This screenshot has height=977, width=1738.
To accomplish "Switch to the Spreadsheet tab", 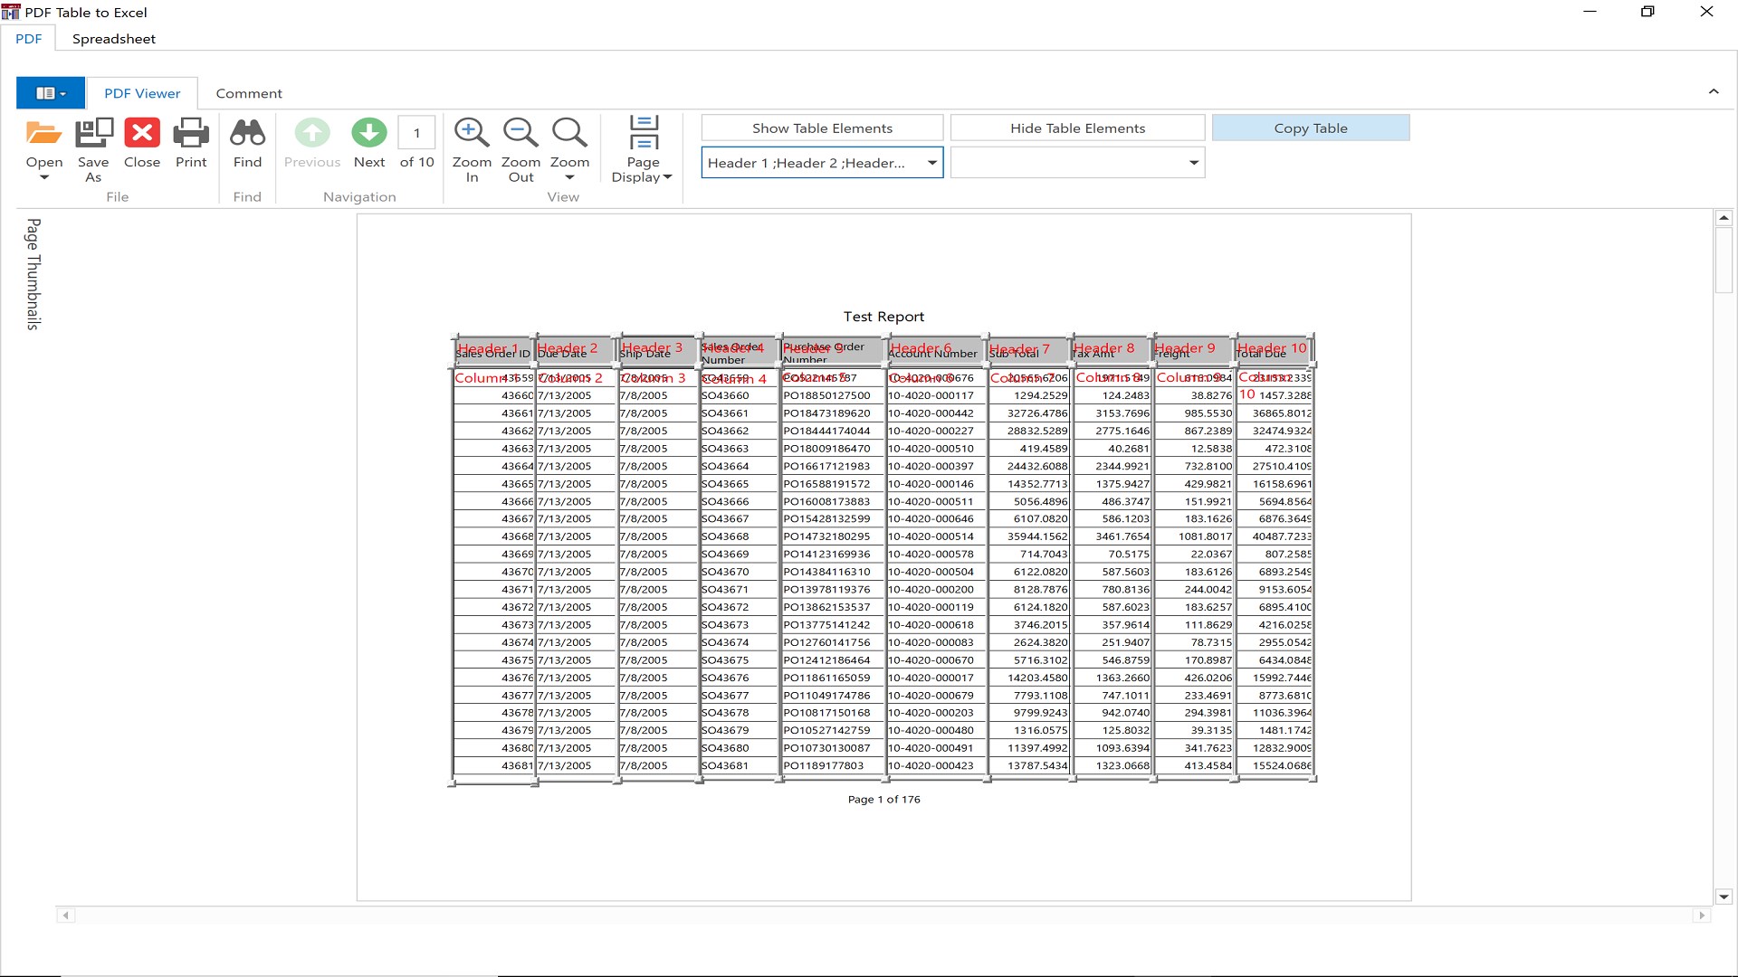I will pyautogui.click(x=113, y=39).
